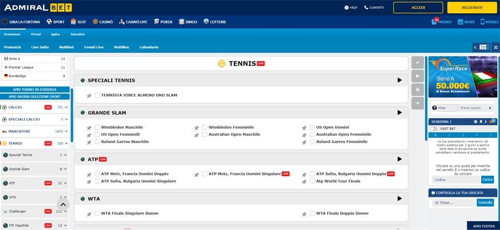
Task: Switch to Multibet menu
Action: click(66, 47)
